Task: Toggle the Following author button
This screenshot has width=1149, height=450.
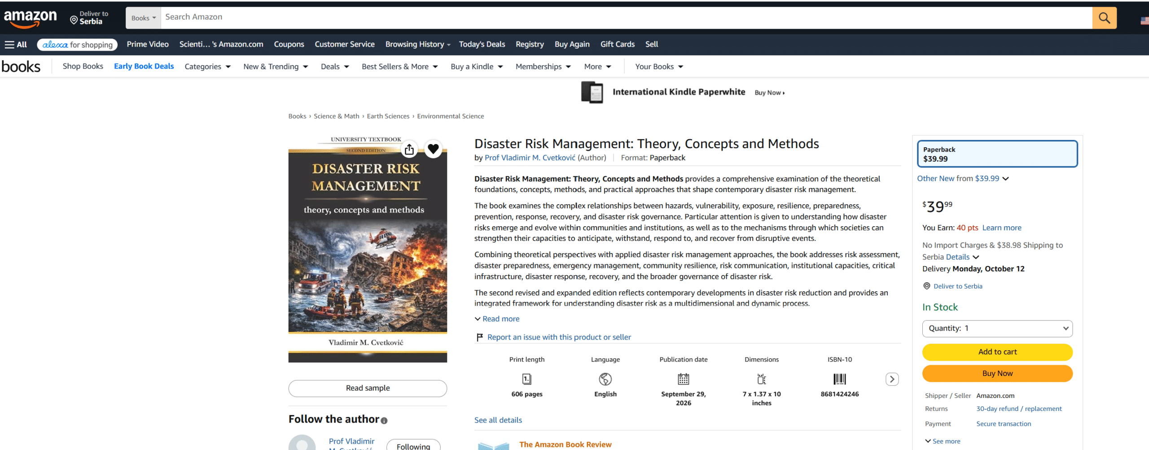Action: 413,446
